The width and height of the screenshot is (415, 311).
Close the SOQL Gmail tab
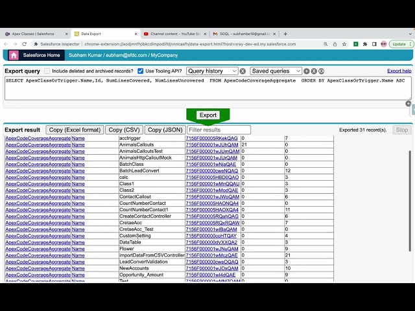click(274, 34)
